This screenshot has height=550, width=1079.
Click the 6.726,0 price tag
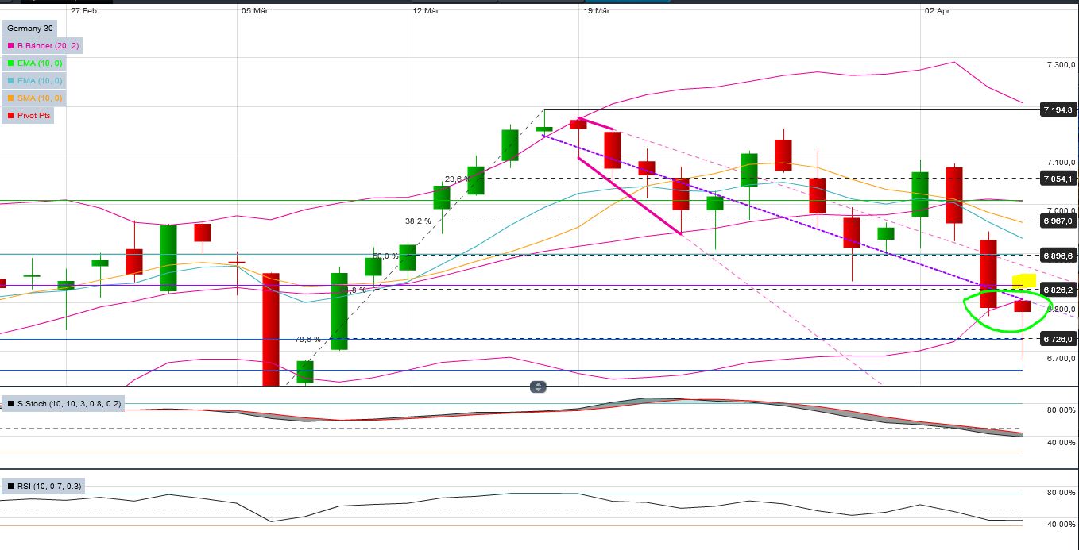(x=1058, y=339)
